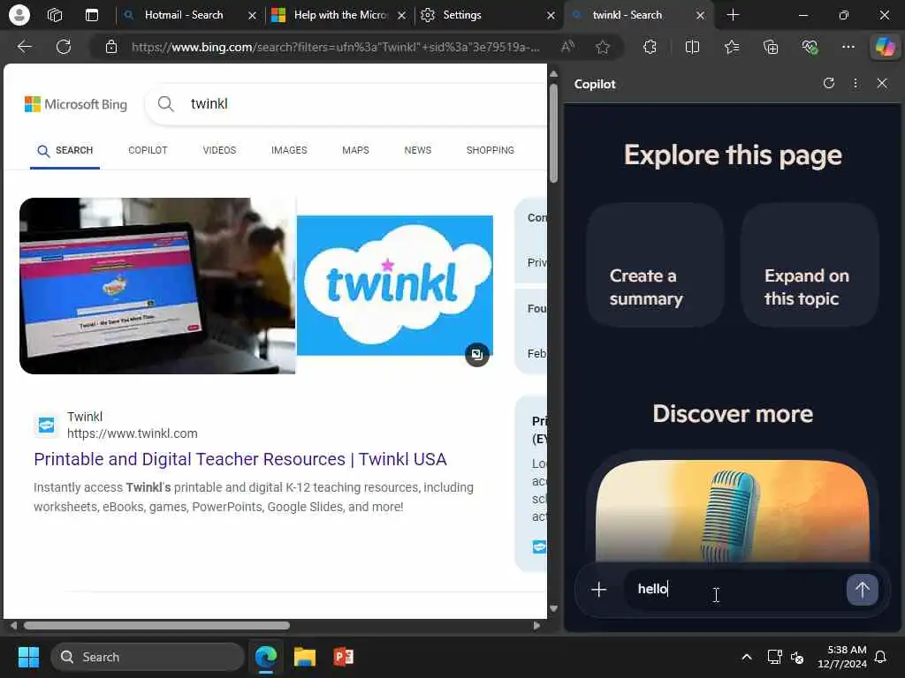
Task: Refresh the current page
Action: (x=64, y=47)
